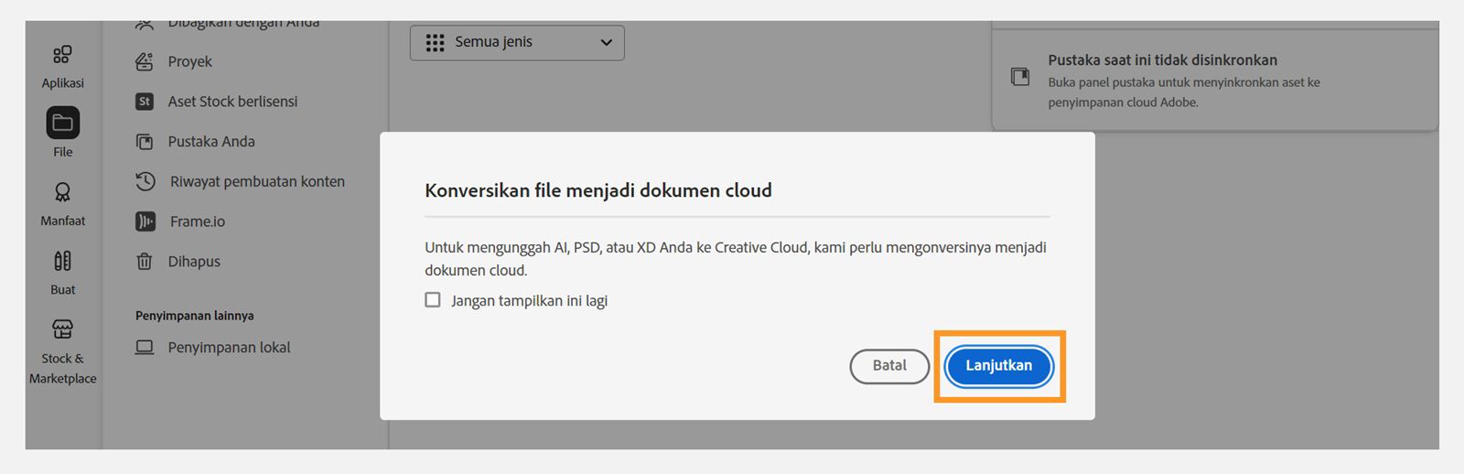The height and width of the screenshot is (474, 1464).
Task: Click the Riwayat pembuatan konten history icon
Action: tap(145, 181)
